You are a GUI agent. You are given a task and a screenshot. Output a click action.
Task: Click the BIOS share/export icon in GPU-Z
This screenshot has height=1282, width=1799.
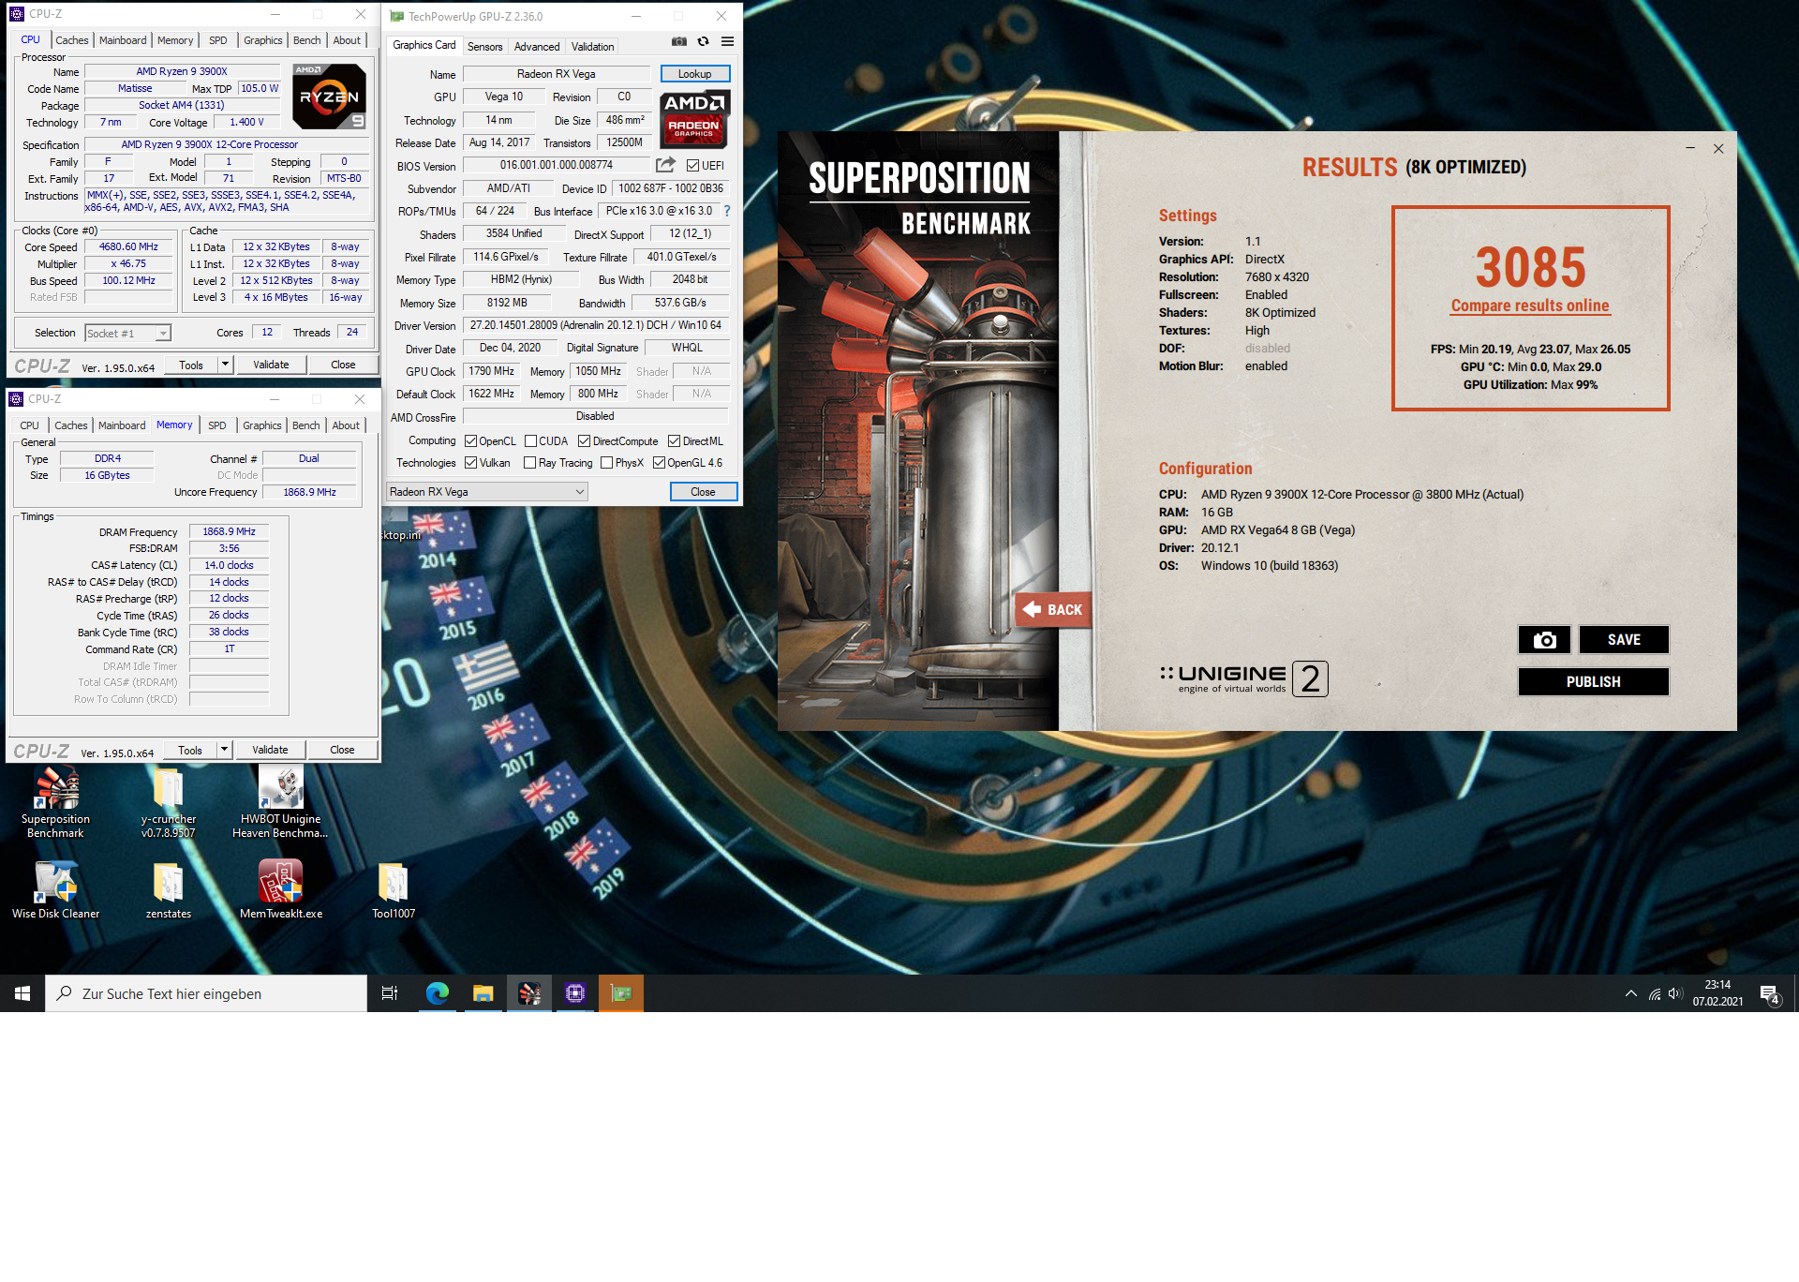(665, 165)
